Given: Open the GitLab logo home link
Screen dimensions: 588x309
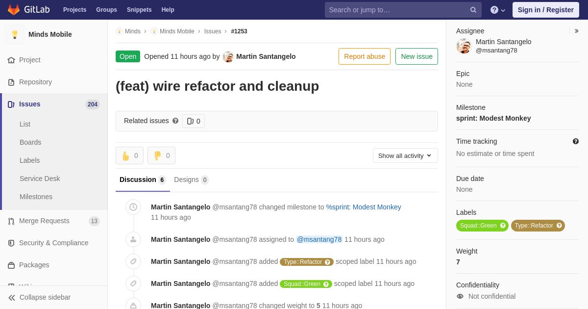Looking at the screenshot, I should 28,10.
